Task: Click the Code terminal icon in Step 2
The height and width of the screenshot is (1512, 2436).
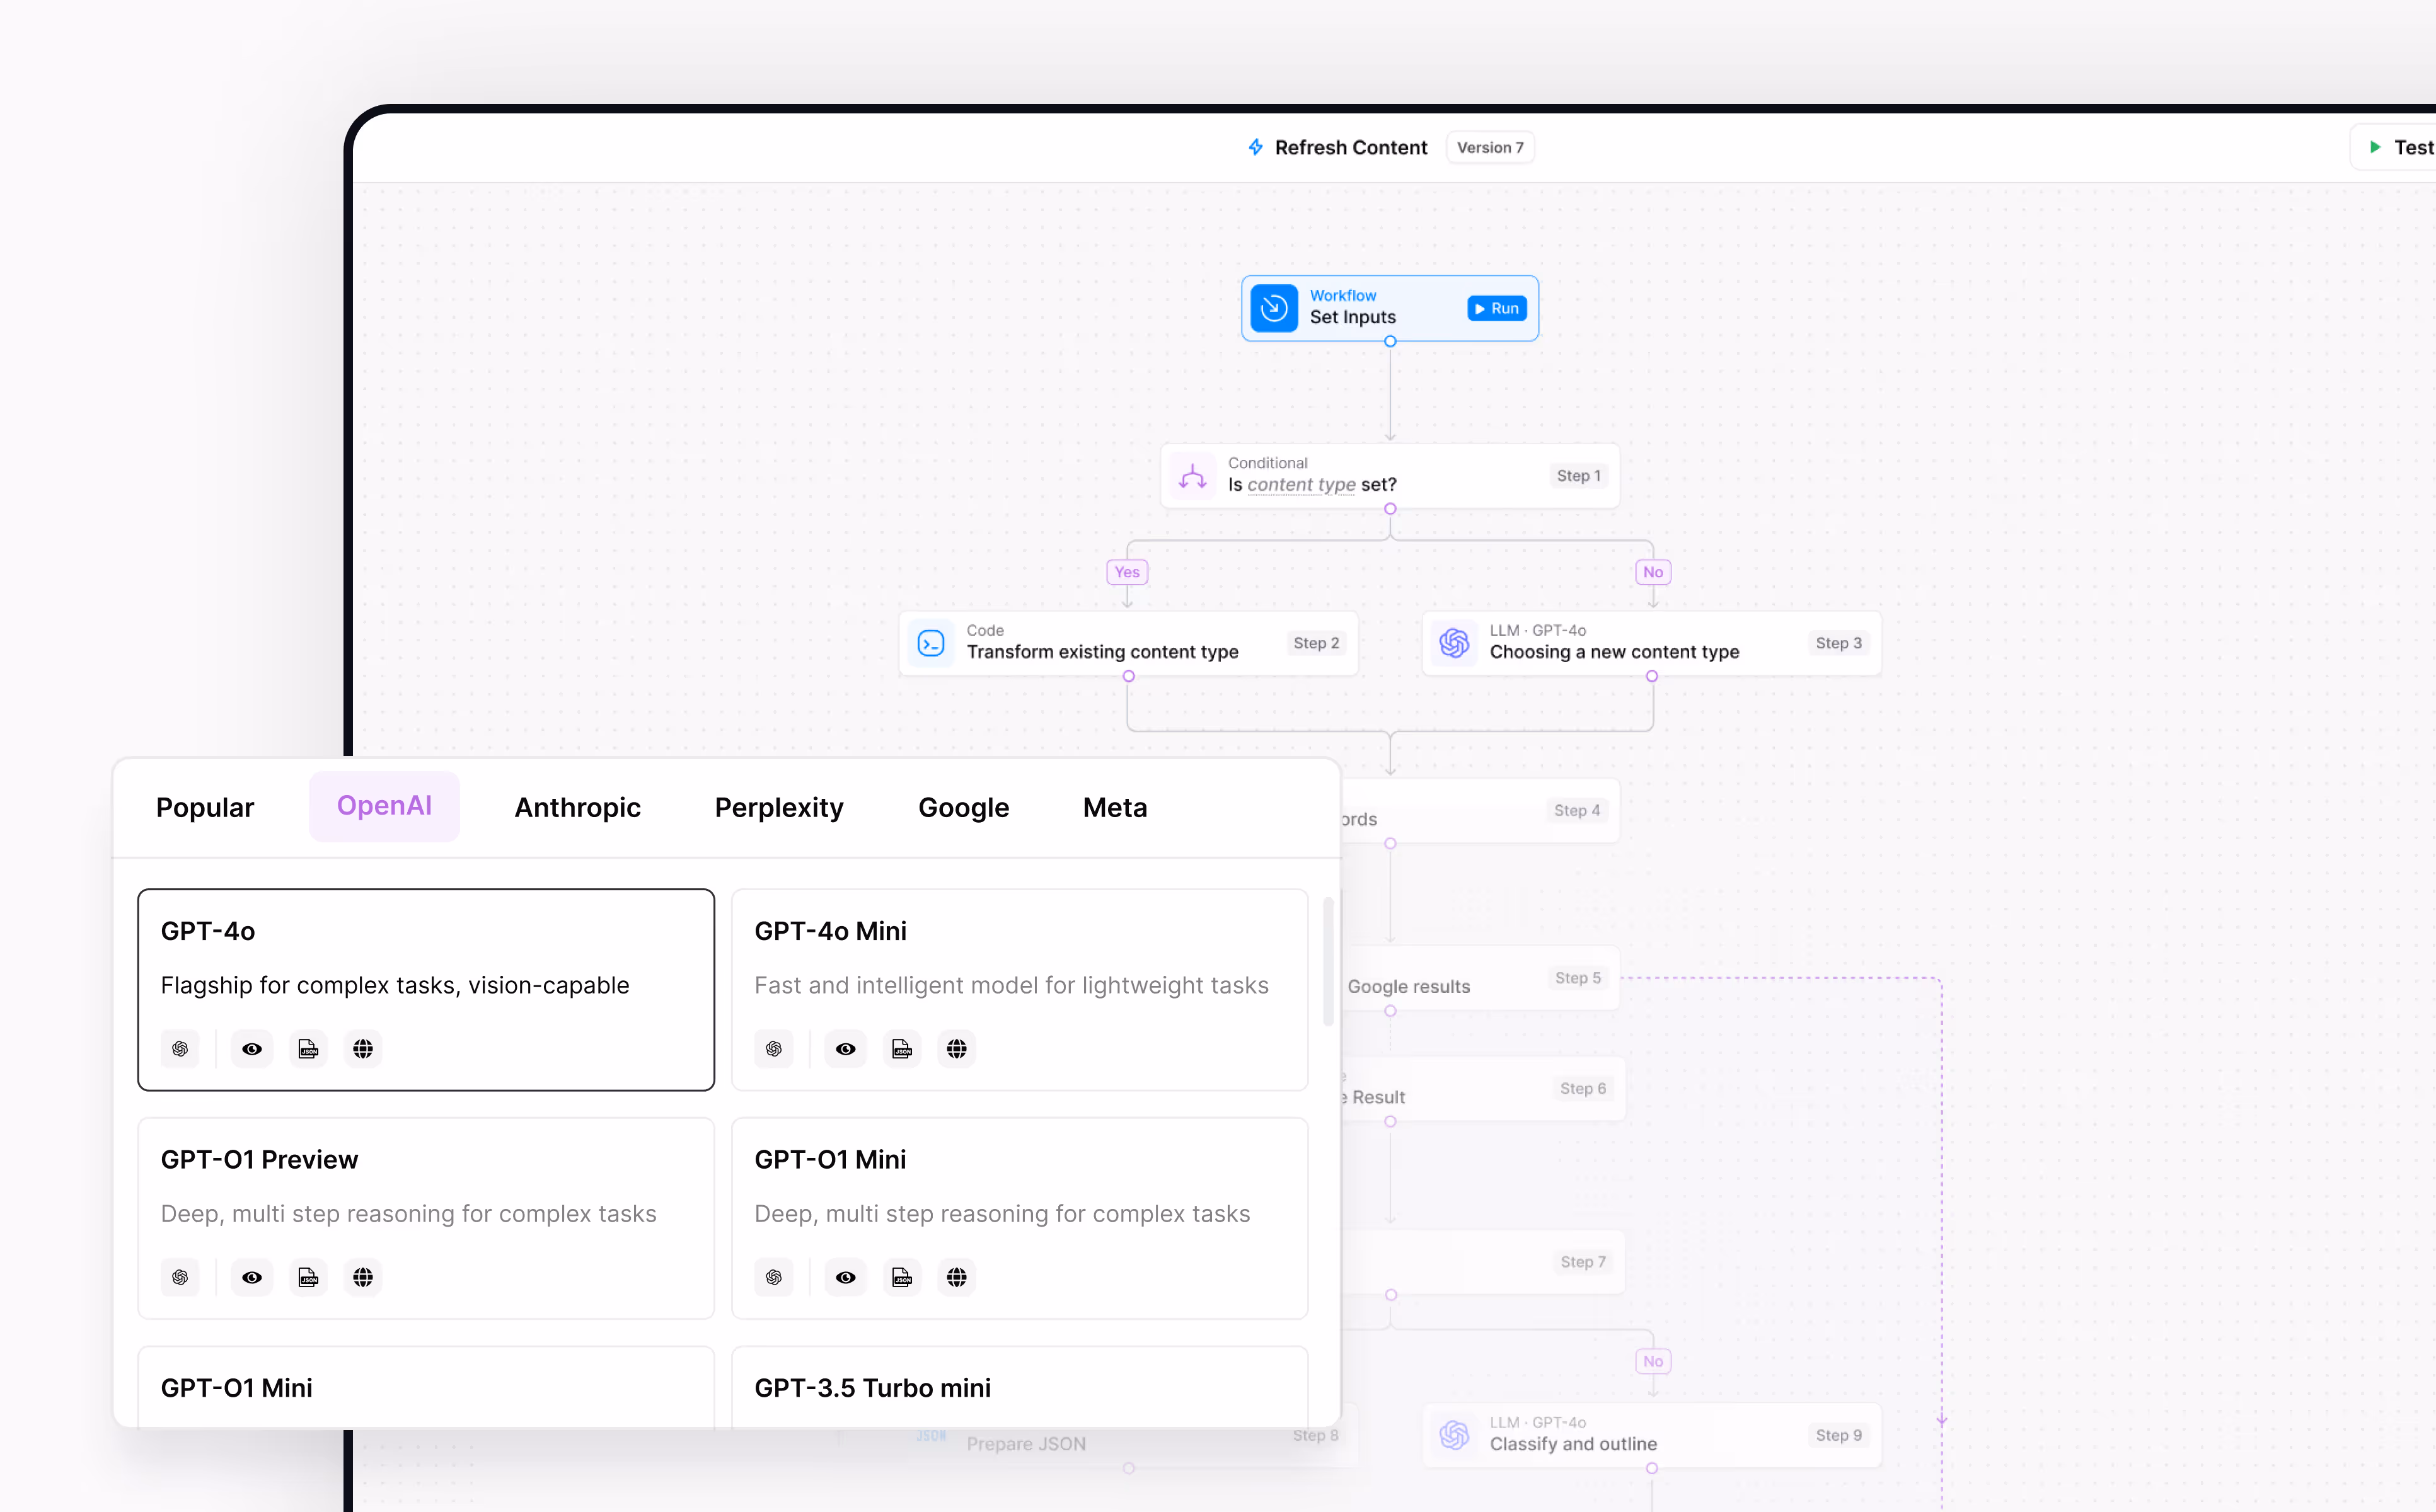Action: coord(930,643)
